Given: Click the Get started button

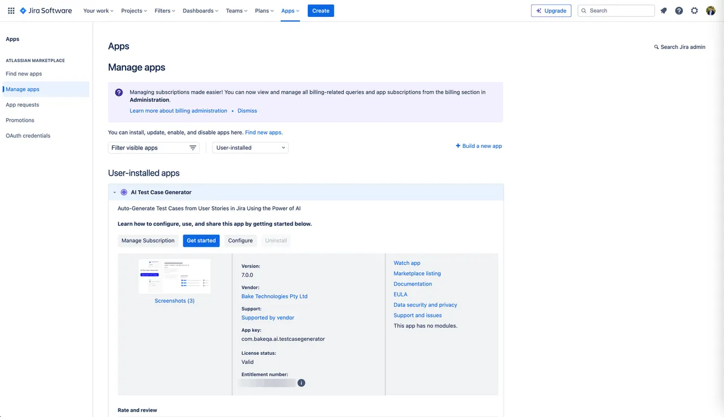Looking at the screenshot, I should click(201, 241).
